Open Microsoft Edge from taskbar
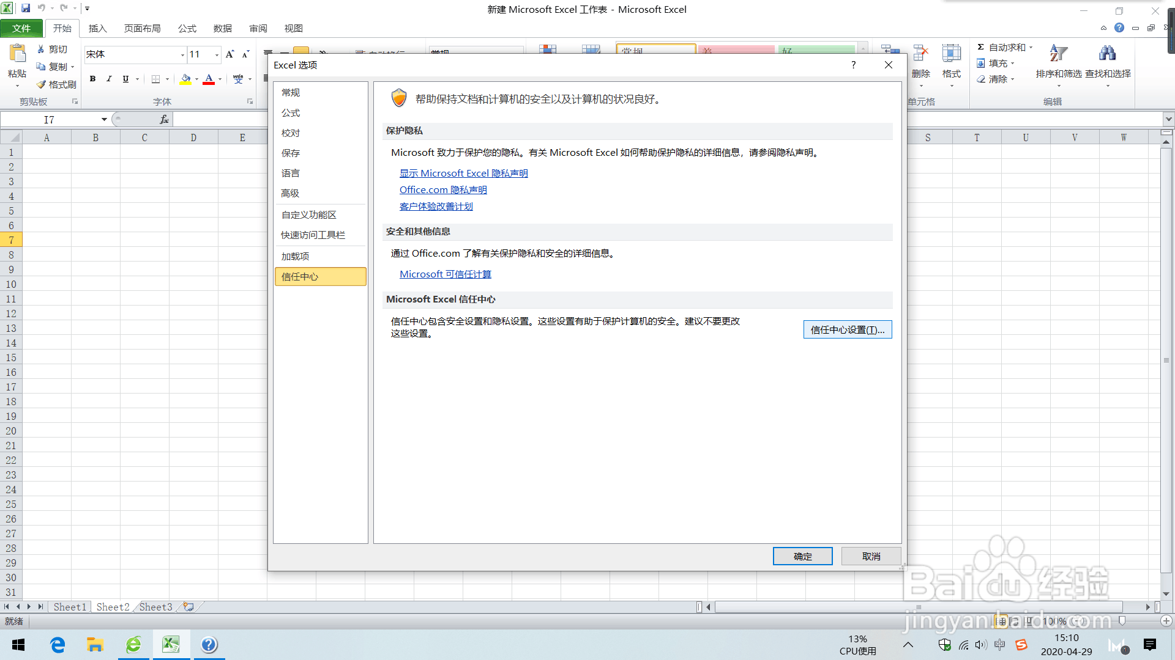This screenshot has width=1175, height=660. 58,645
